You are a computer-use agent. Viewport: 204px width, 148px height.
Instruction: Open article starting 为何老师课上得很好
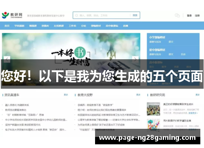coord(101,125)
